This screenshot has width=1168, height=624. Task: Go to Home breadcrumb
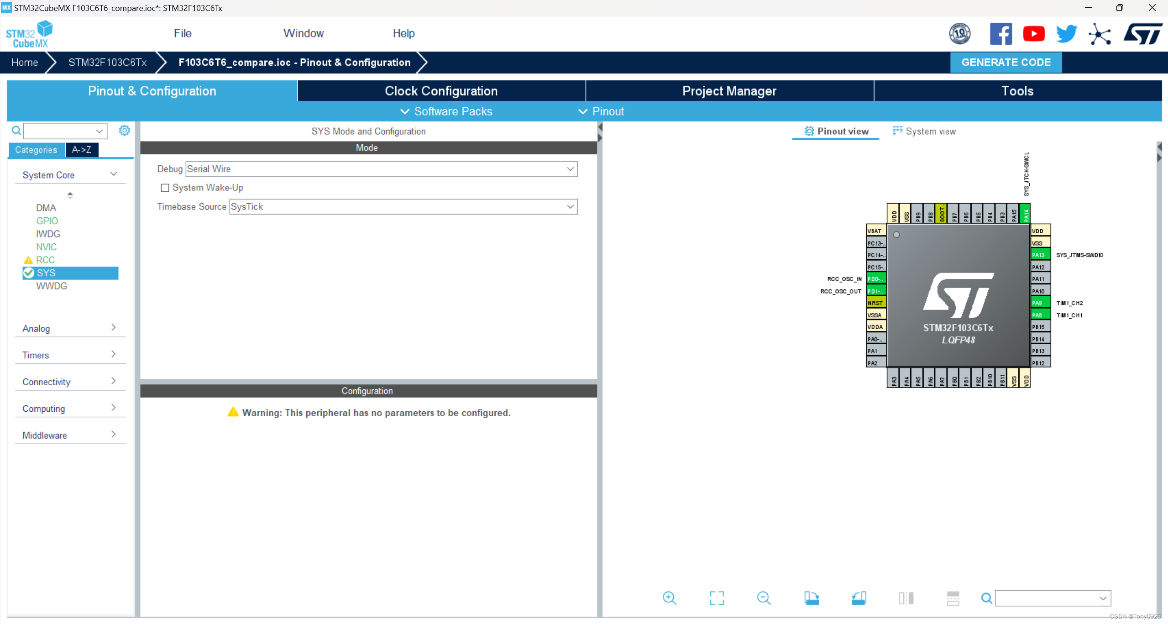pos(25,62)
